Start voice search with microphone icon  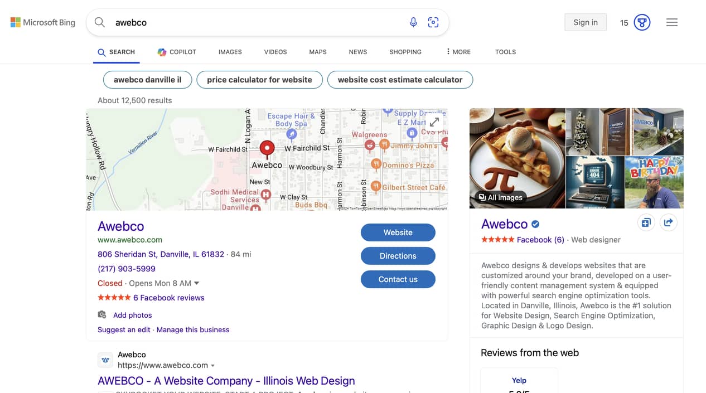(x=413, y=22)
